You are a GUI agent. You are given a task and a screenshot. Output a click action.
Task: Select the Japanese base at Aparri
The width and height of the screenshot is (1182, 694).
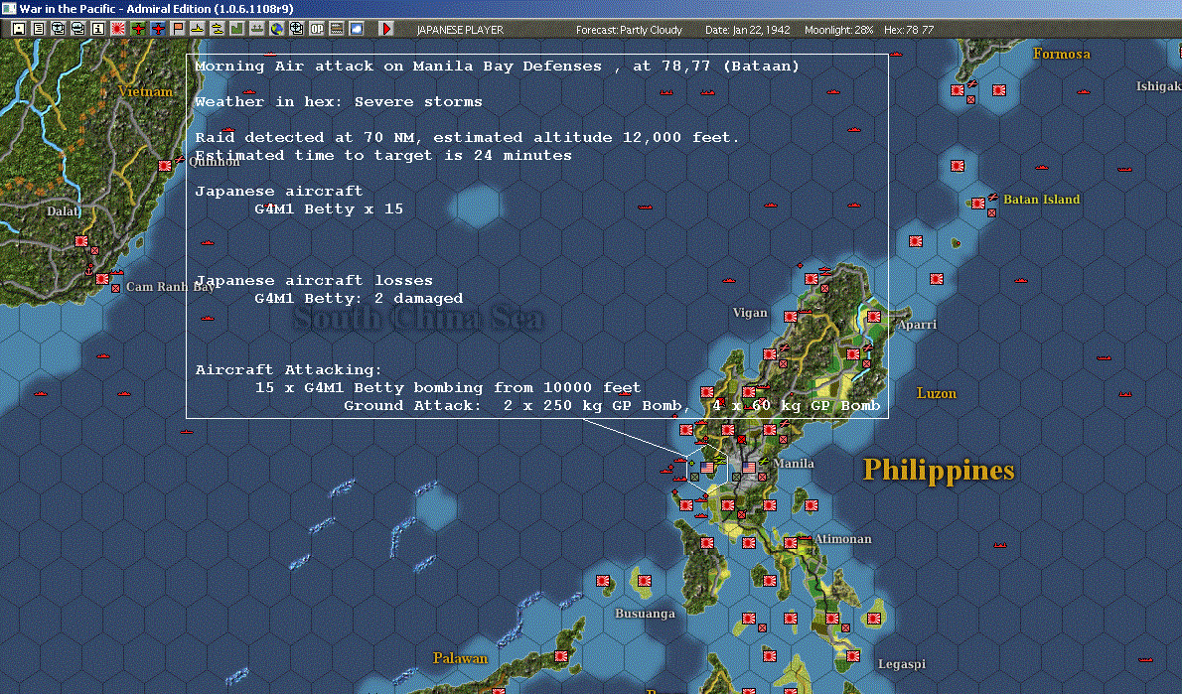pos(874,318)
